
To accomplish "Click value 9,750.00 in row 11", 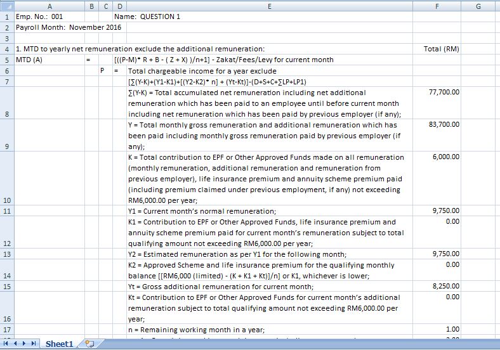I will point(437,211).
